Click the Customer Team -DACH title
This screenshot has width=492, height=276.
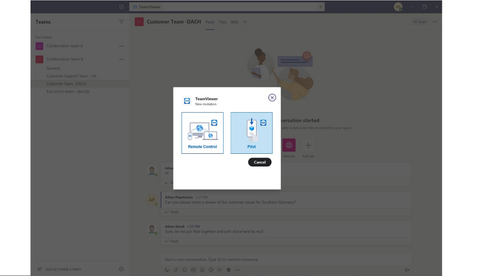(x=174, y=22)
